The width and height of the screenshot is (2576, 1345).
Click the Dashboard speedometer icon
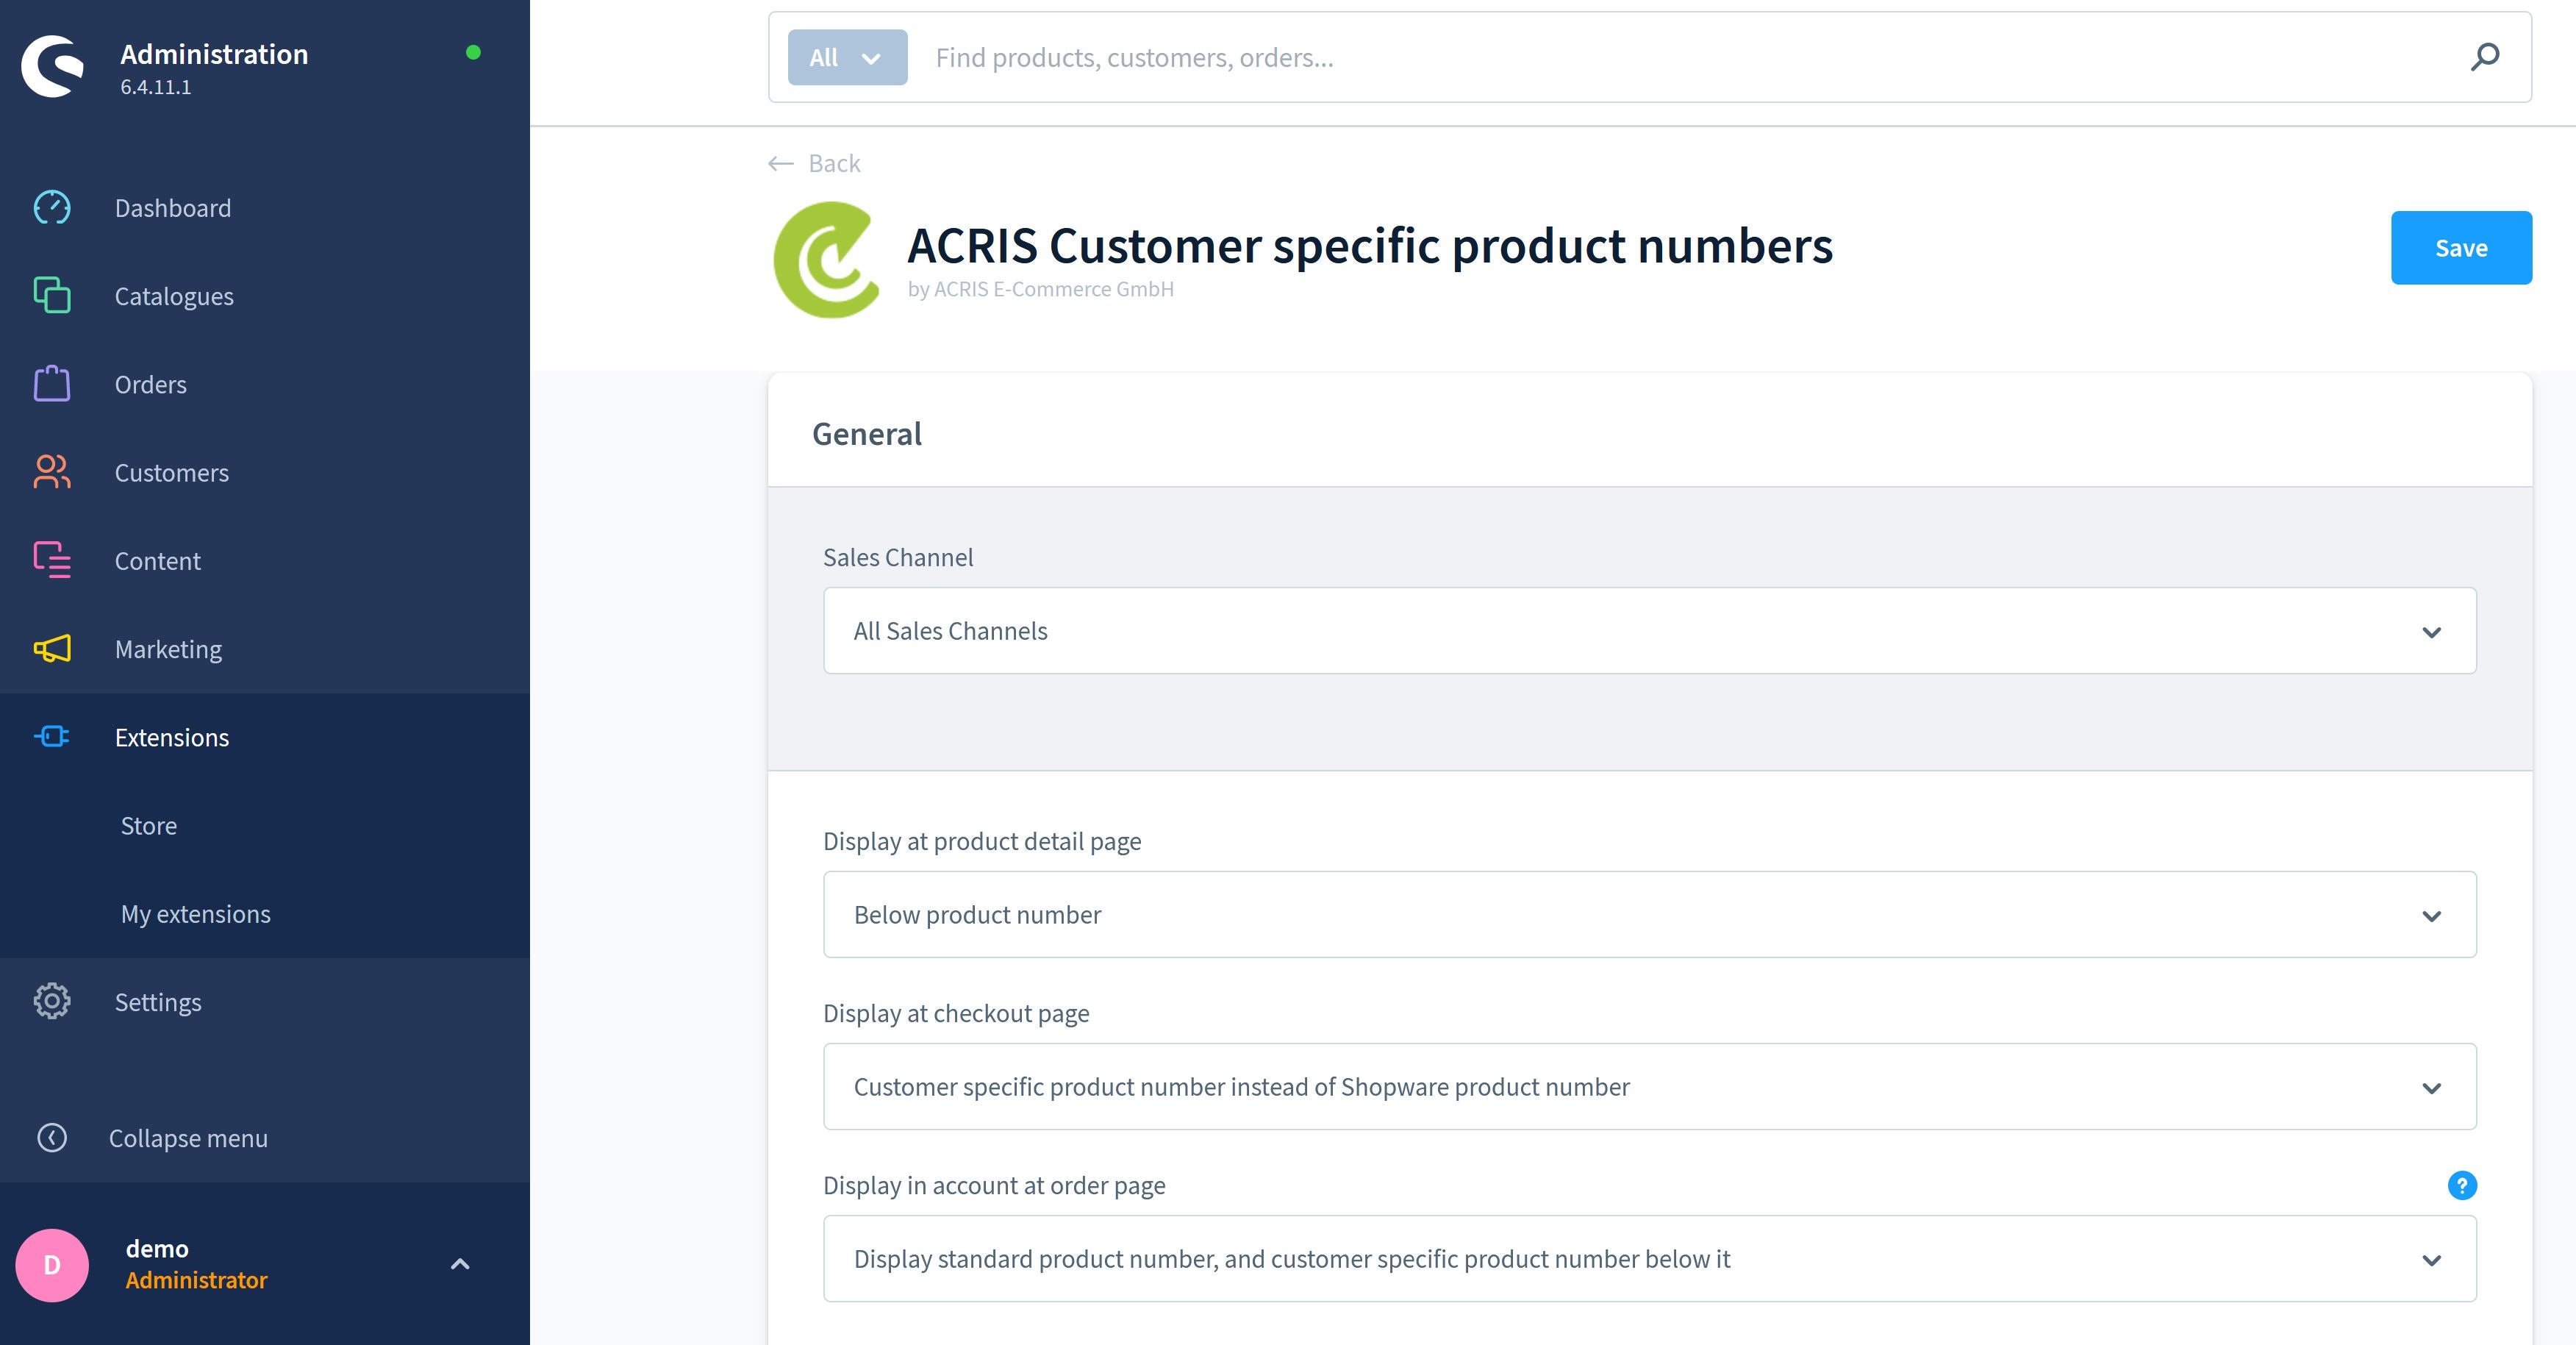coord(52,208)
